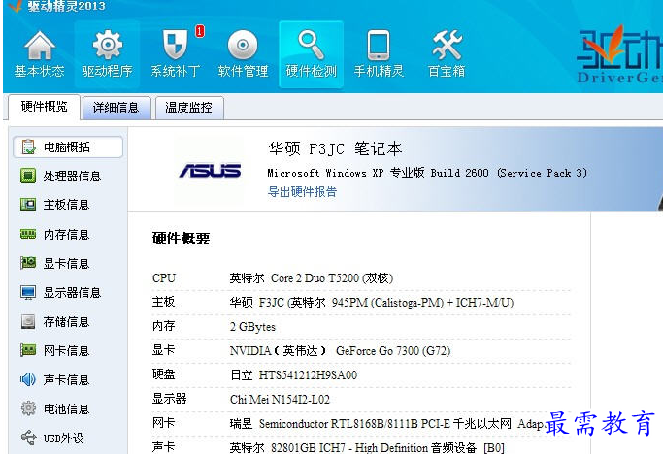Image resolution: width=663 pixels, height=454 pixels.
Task: Click 945PM (Calistoga-PM) motherboard value
Action: click(372, 303)
